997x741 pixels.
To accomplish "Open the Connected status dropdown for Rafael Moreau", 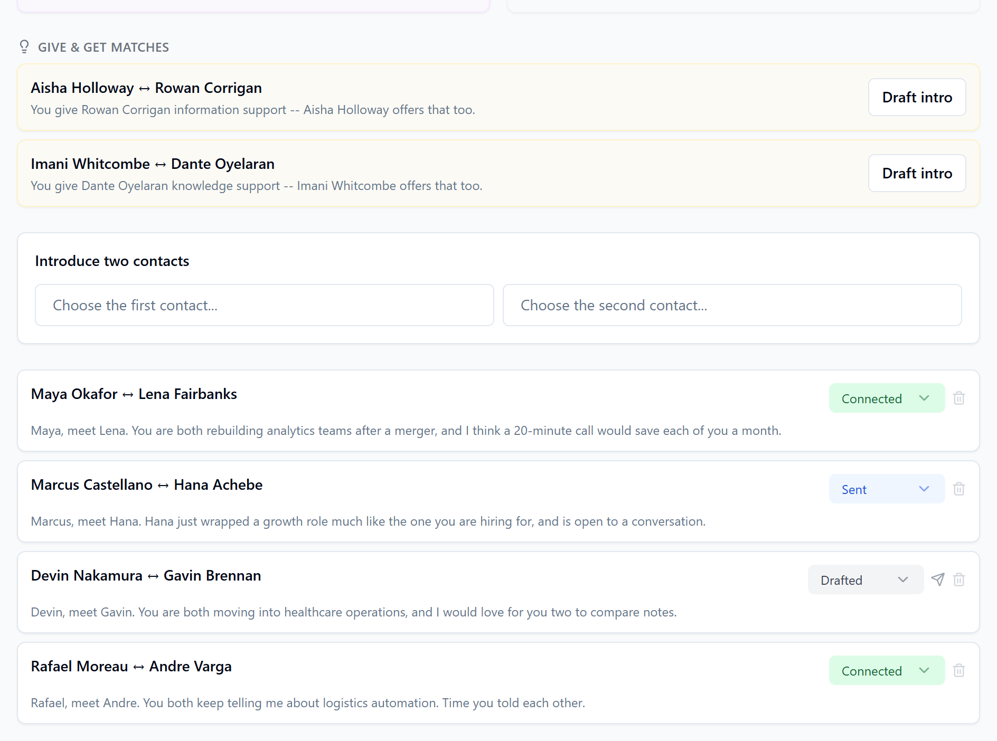I will click(x=887, y=671).
